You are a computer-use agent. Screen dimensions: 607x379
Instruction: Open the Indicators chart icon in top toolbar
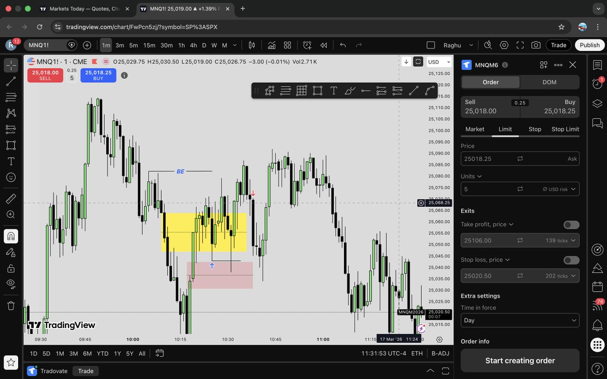(272, 45)
